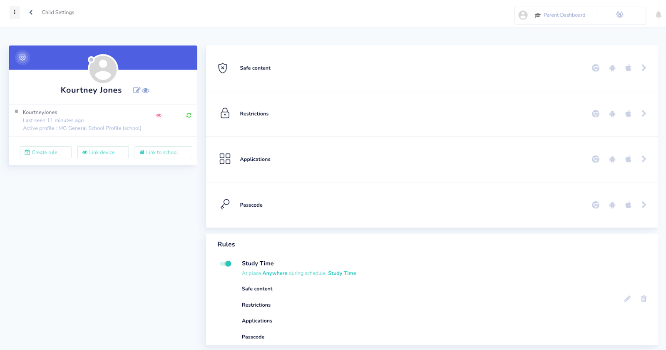Open the notifications bell
Viewport: 666px width, 350px height.
pos(658,15)
